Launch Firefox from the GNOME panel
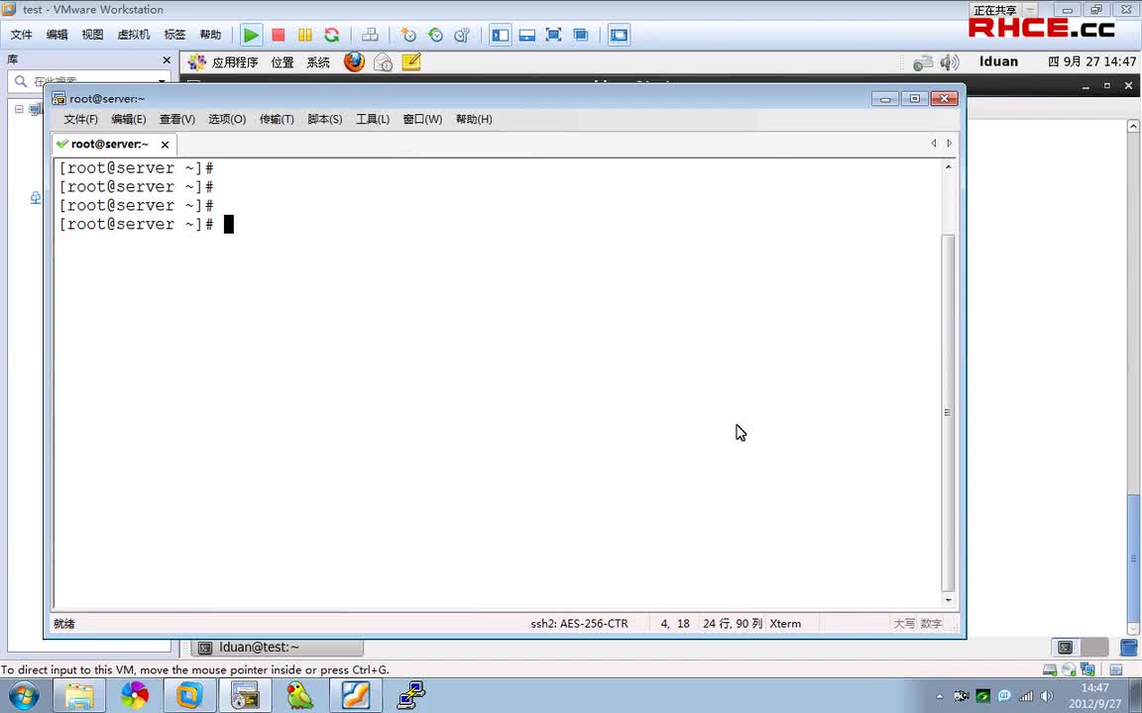Image resolution: width=1142 pixels, height=713 pixels. point(355,61)
